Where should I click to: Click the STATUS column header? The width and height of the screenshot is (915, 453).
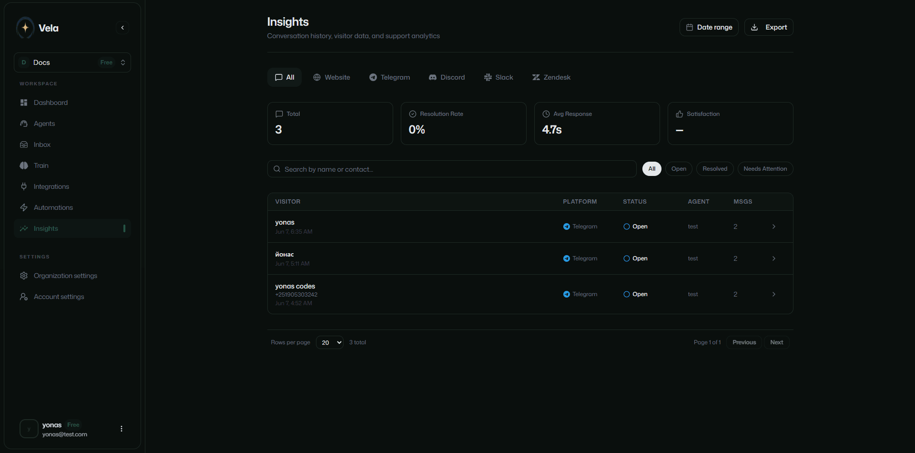[635, 202]
